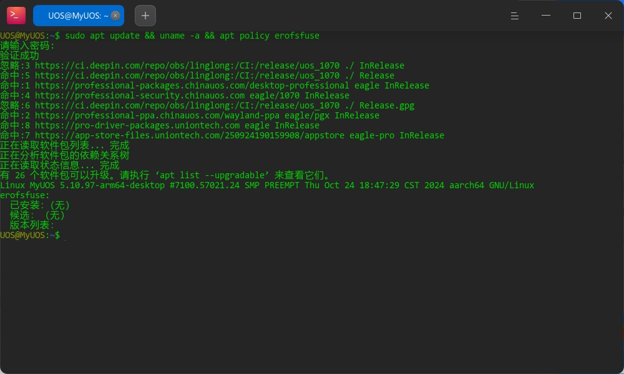Click '正在读取软件包列表... 完成' line
The width and height of the screenshot is (624, 374).
(x=64, y=145)
